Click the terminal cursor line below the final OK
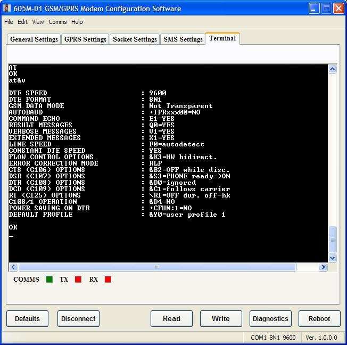Screen dimensions: 347x345 coord(11,236)
